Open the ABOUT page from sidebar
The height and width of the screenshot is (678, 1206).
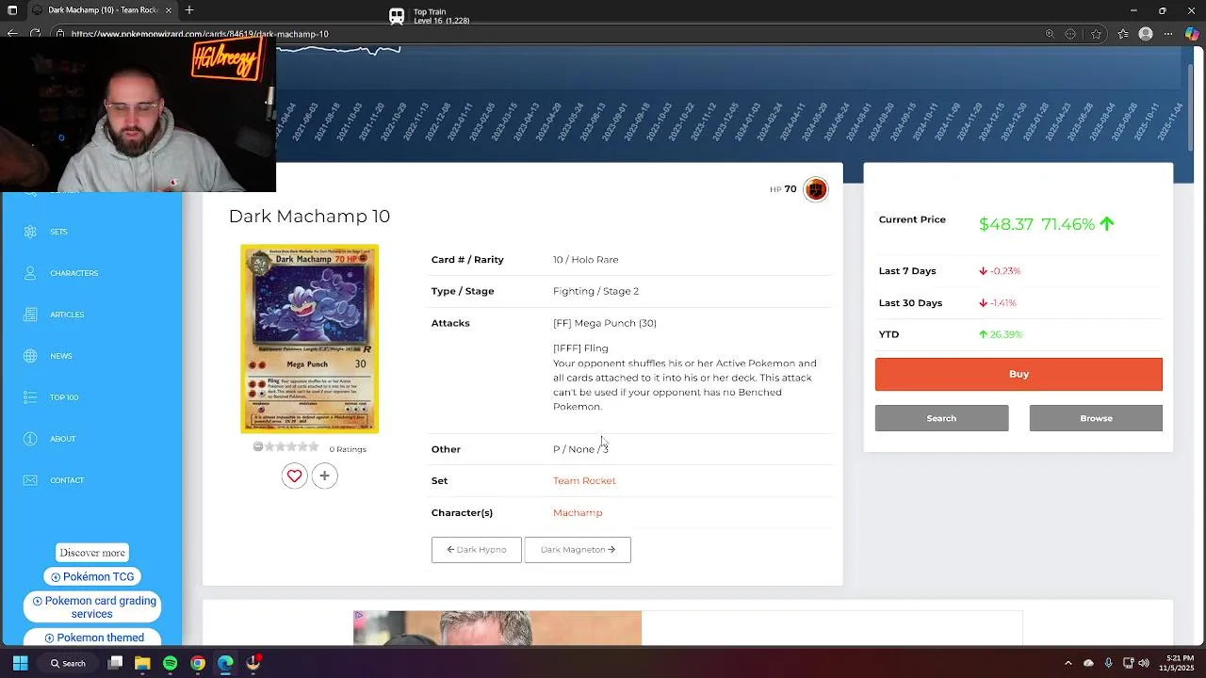pyautogui.click(x=63, y=439)
